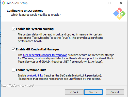Click the greyed-out maximize window button
This screenshot has width=128, height=97.
click(x=109, y=3)
